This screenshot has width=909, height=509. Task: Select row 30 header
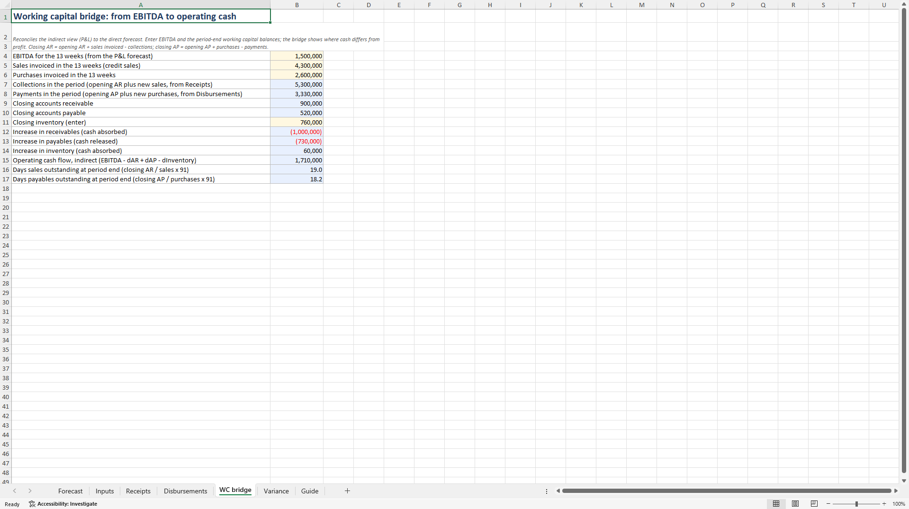[6, 302]
